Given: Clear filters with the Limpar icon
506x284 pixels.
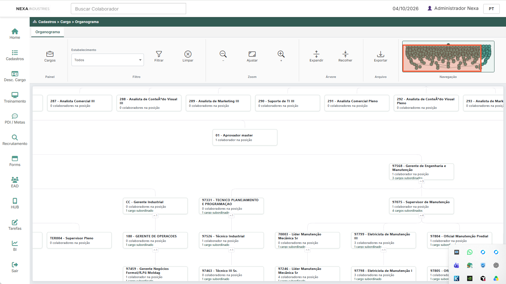Looking at the screenshot, I should point(188,56).
